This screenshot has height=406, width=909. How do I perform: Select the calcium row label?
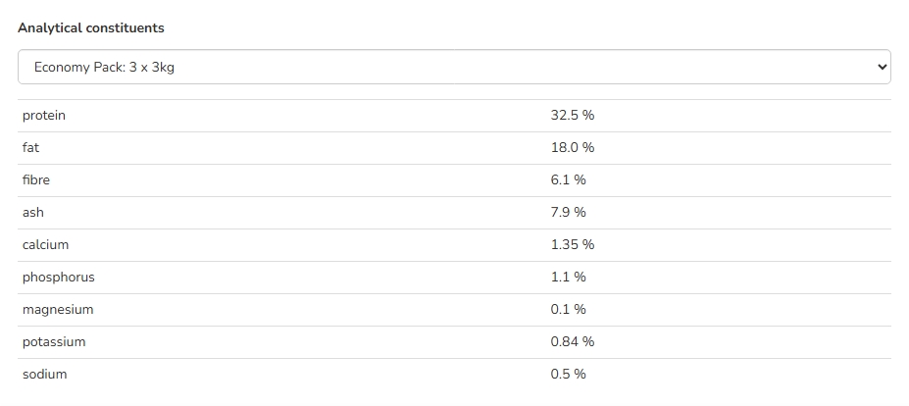(x=45, y=245)
